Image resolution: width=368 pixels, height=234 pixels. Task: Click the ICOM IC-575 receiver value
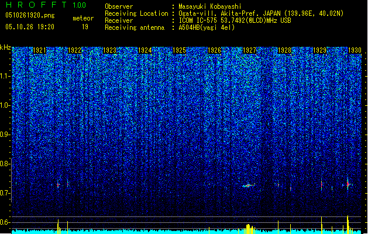[x=235, y=20]
